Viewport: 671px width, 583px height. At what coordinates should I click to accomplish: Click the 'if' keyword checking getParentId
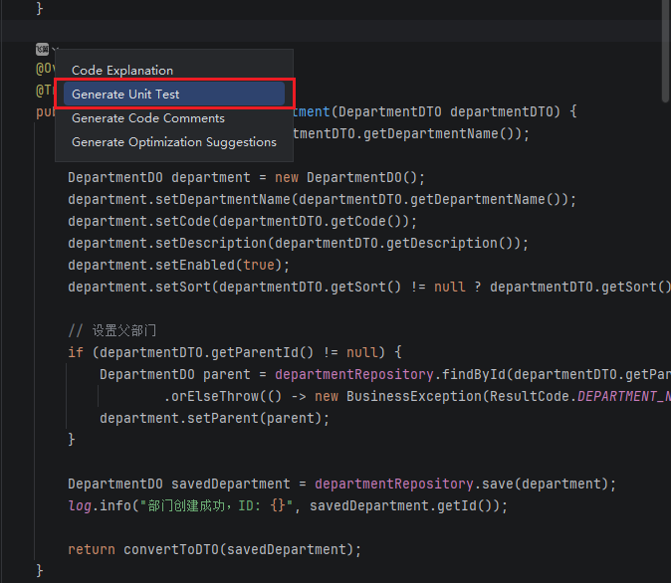pyautogui.click(x=76, y=353)
